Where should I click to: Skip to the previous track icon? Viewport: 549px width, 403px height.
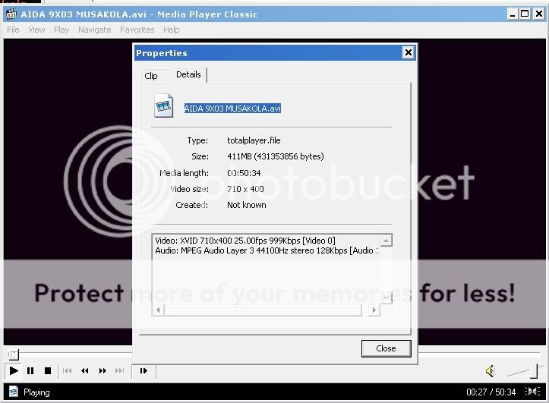click(68, 371)
